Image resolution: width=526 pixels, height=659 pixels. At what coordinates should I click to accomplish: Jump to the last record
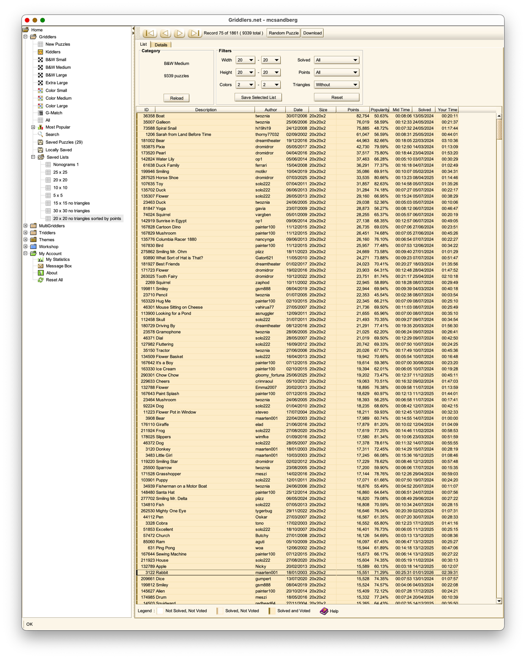click(x=194, y=33)
